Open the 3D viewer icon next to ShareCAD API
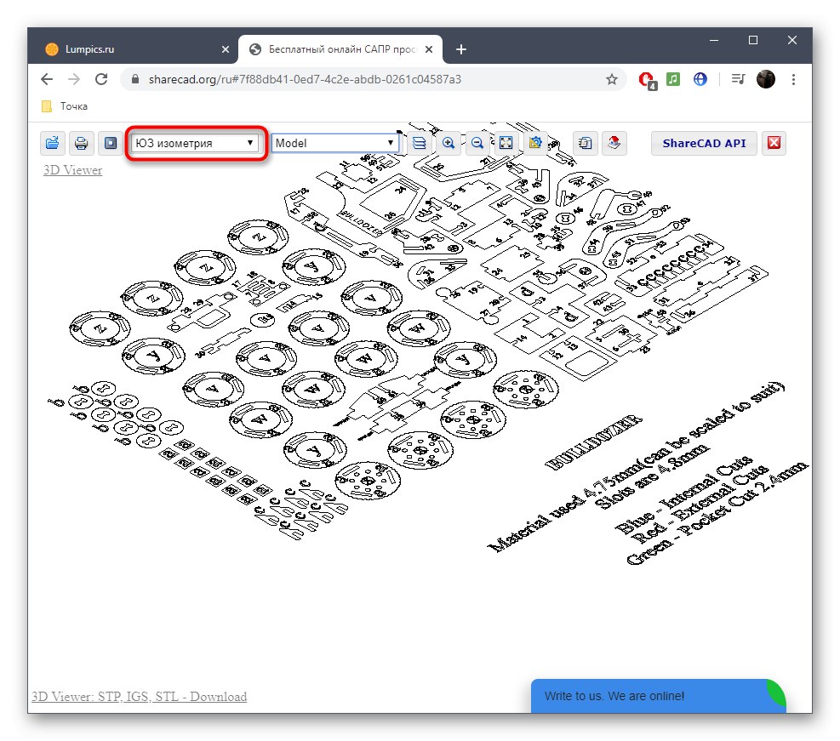840x741 pixels. pyautogui.click(x=614, y=143)
